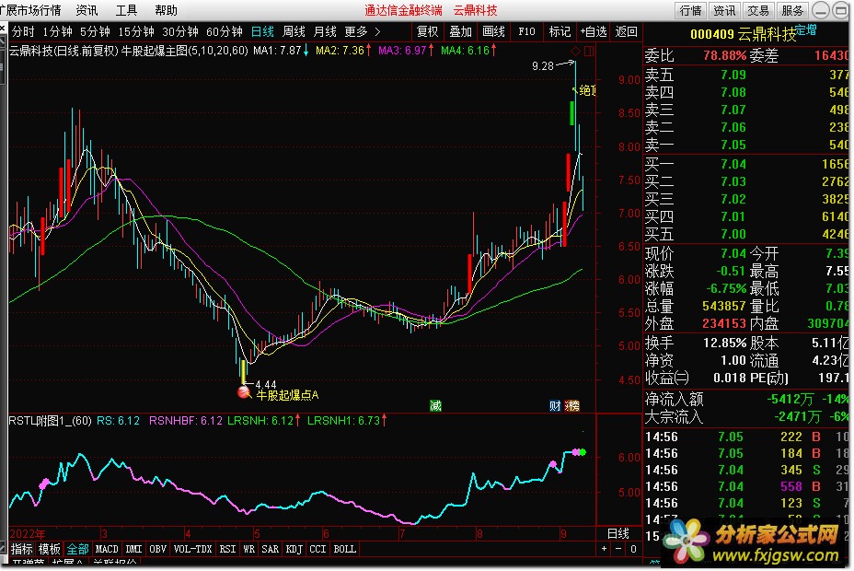Open the 工具 menu

point(126,10)
